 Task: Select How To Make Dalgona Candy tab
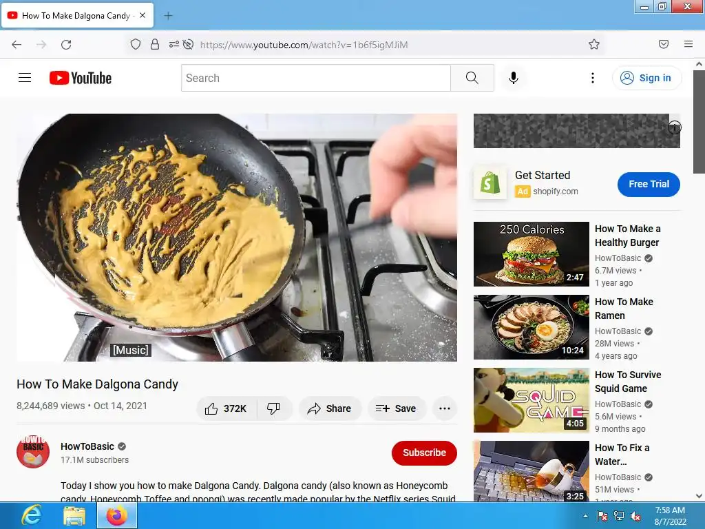[78, 16]
